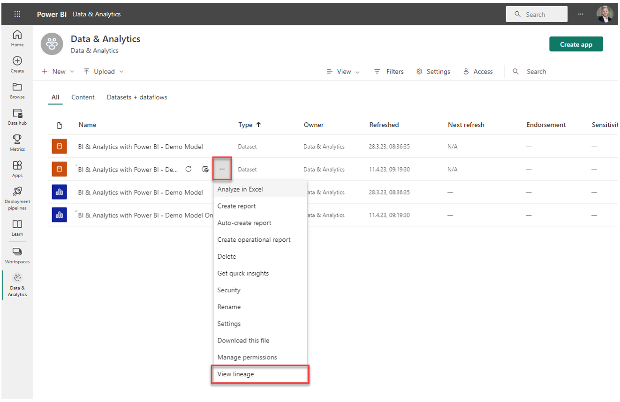Select Data & Analytics workspace in sidebar

tap(17, 285)
